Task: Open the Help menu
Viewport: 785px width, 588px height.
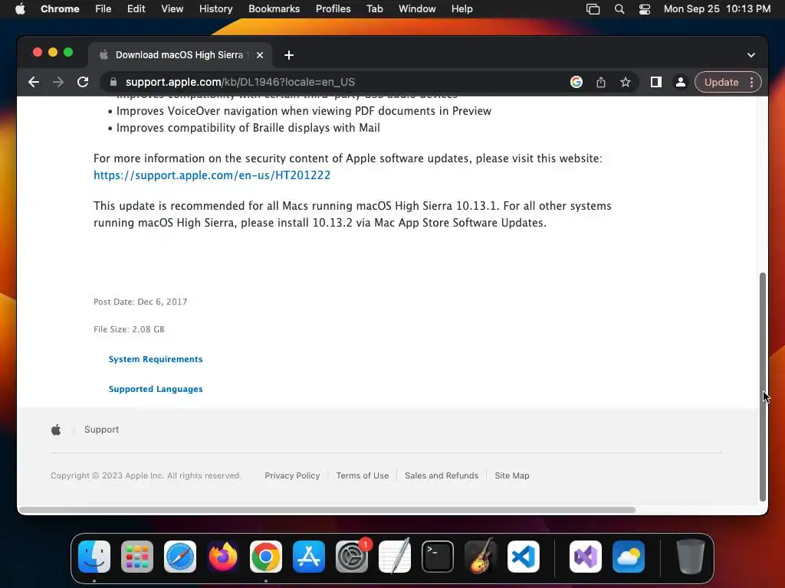Action: (462, 9)
